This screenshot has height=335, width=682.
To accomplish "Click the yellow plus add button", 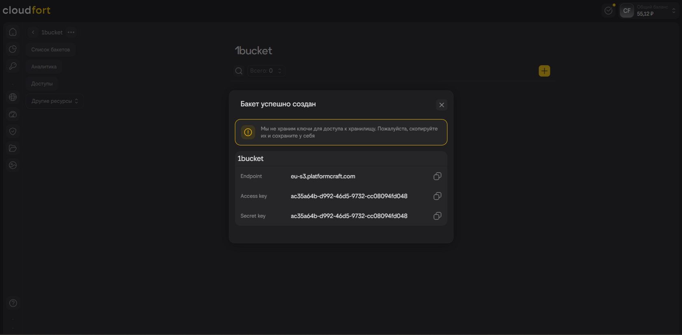I will pos(544,71).
